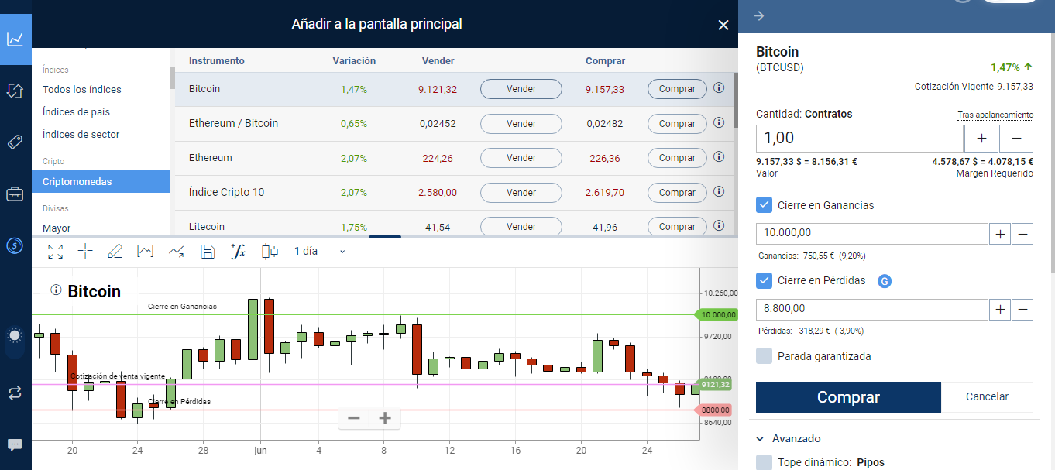
Task: Toggle the light/dark theme sun icon
Action: (x=15, y=335)
